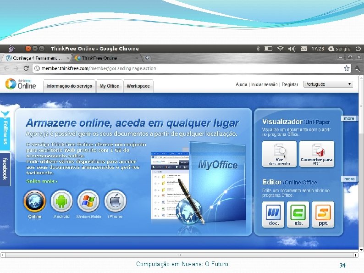This screenshot has width=364, height=273.
Task: Follow the Saiba mais link
Action: pyautogui.click(x=42, y=181)
